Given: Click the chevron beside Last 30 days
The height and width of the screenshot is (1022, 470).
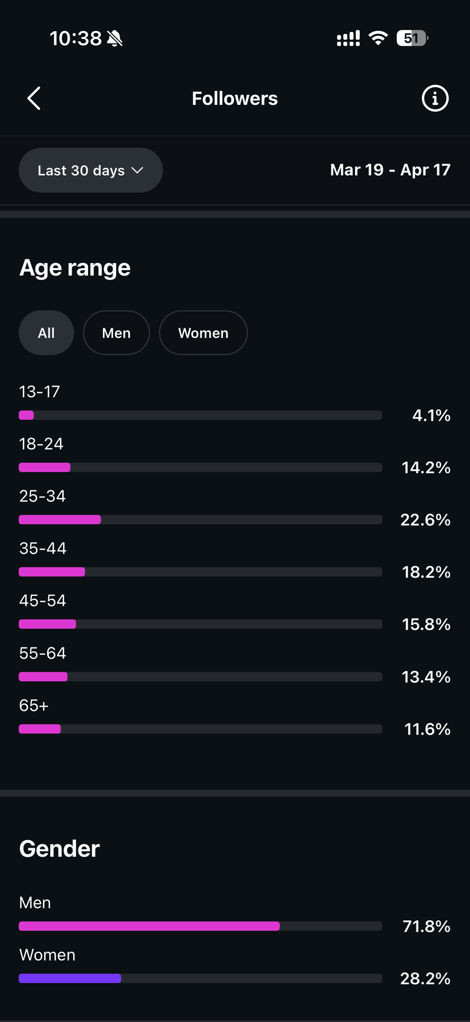Looking at the screenshot, I should (137, 170).
